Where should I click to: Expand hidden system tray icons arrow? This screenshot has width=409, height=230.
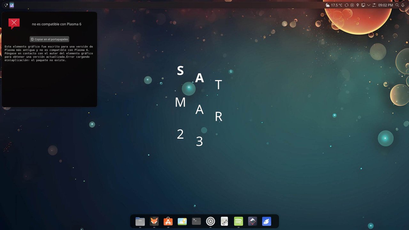click(x=369, y=5)
